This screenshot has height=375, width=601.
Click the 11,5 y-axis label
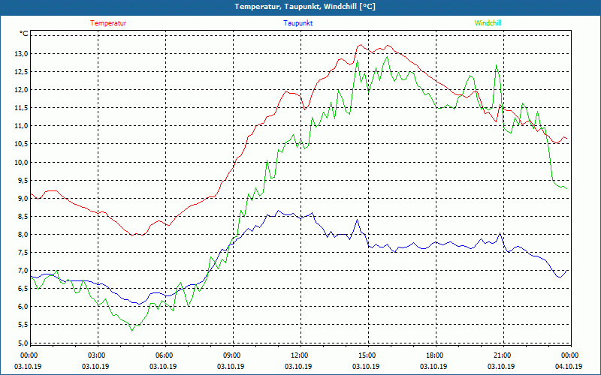pyautogui.click(x=22, y=108)
